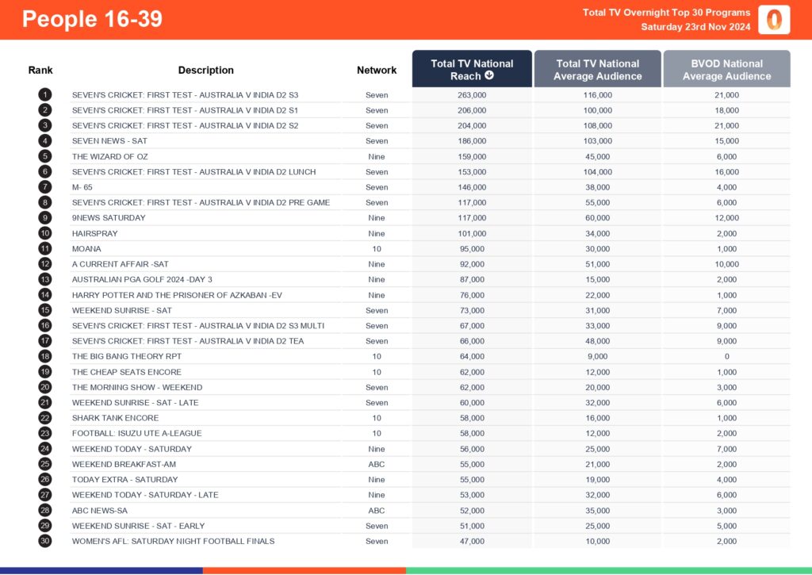812x575 pixels.
Task: Switch to BVOD National Average Audience column
Action: (x=726, y=69)
